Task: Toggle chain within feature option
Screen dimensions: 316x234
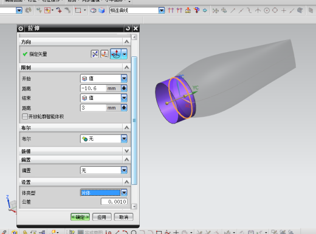Action: pyautogui.click(x=188, y=10)
